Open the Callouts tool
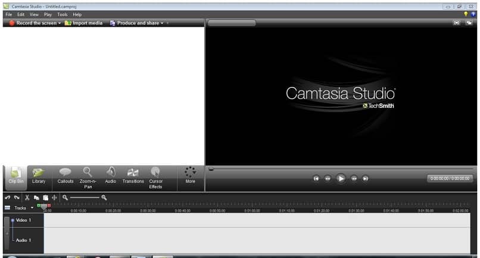The image size is (480, 258). 65,176
